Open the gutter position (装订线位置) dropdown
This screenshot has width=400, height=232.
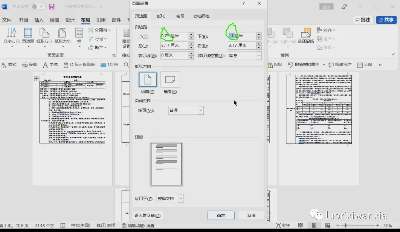coord(245,55)
